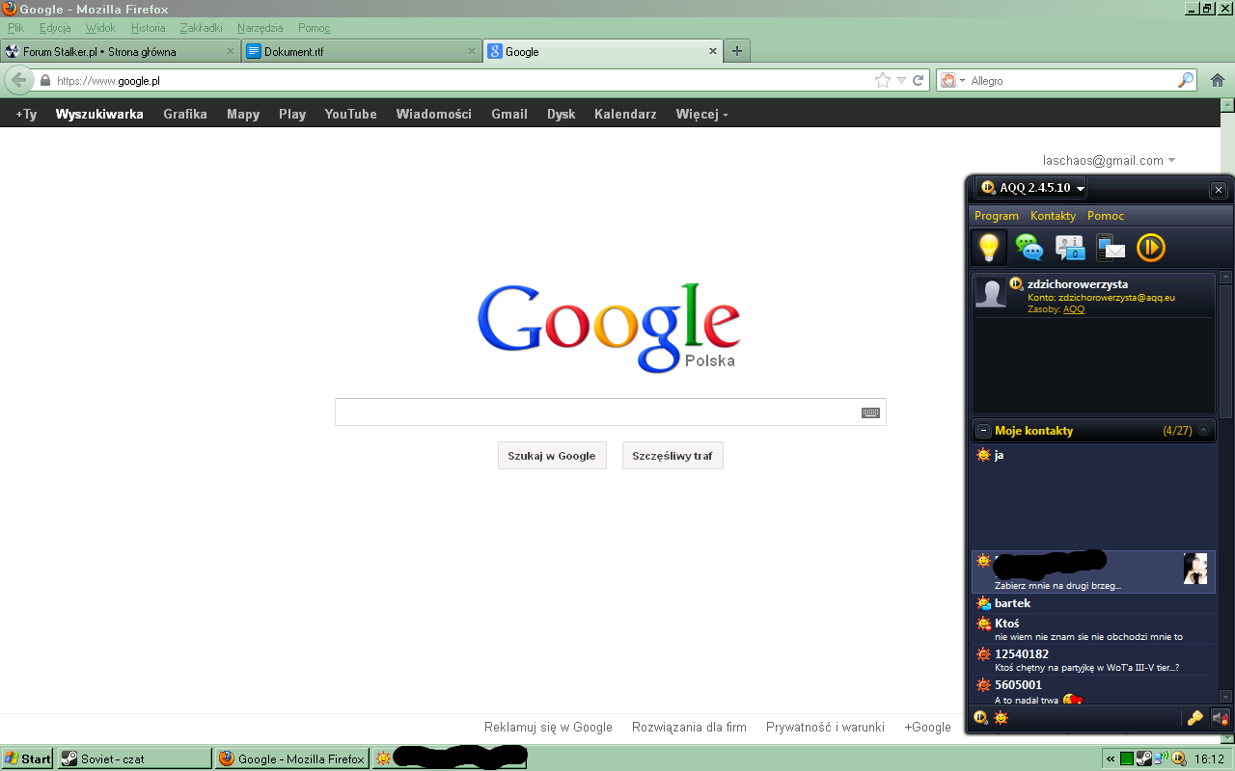Click the back arrow navigation button

pyautogui.click(x=18, y=80)
